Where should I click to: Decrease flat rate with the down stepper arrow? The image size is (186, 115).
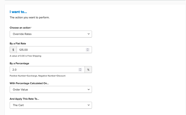click(88, 50)
